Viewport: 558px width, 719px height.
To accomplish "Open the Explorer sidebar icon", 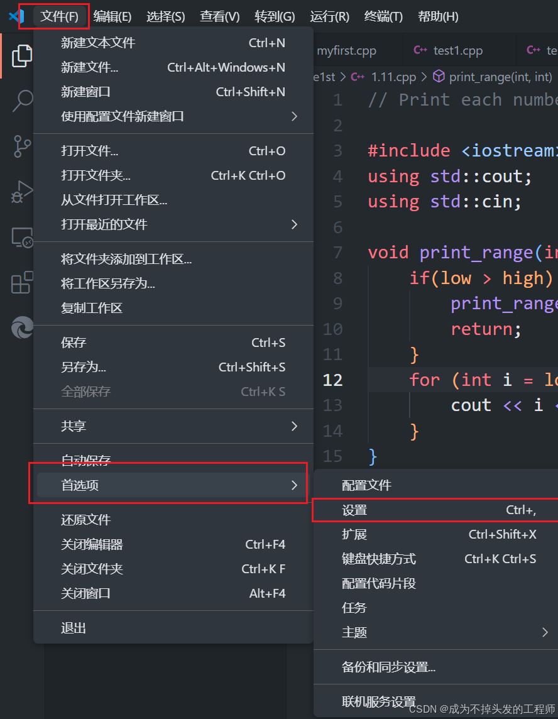I will tap(23, 56).
